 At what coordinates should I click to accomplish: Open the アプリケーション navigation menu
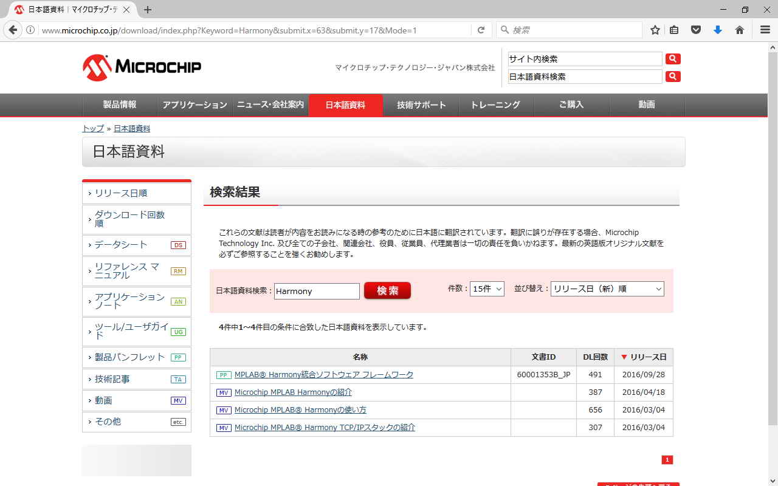pyautogui.click(x=195, y=104)
